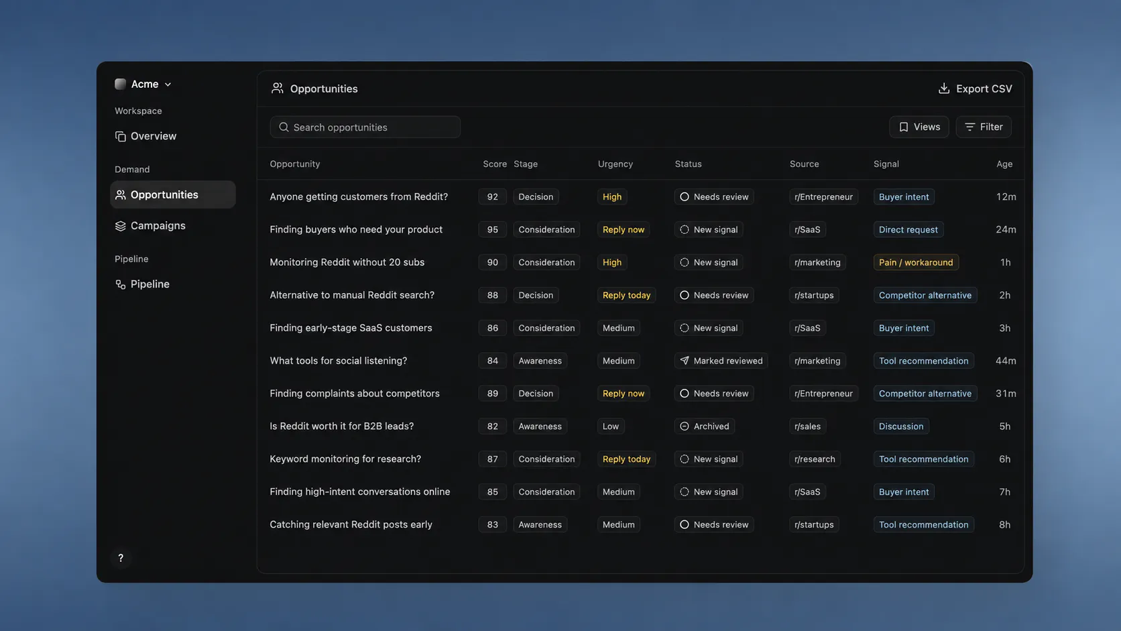Click status circle for 'Catching relevant Reddit posts early'
The width and height of the screenshot is (1121, 631).
[685, 525]
